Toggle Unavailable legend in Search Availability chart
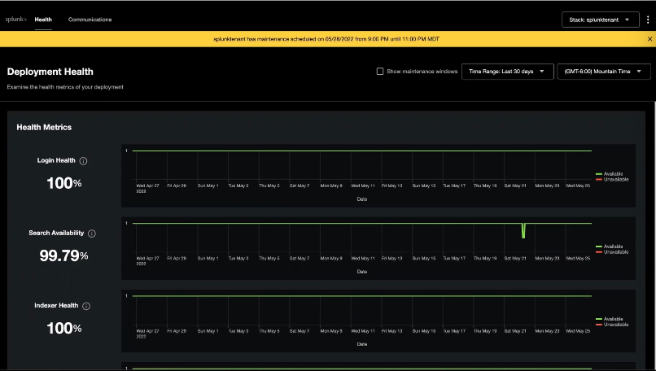The width and height of the screenshot is (656, 371). [613, 251]
